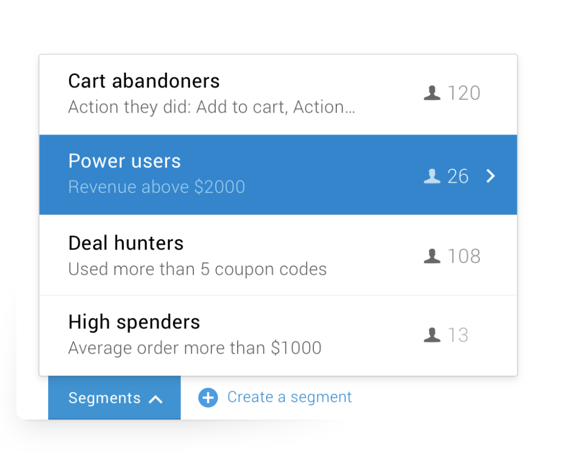
Task: Choose the Deal hunters segment
Action: (x=278, y=255)
